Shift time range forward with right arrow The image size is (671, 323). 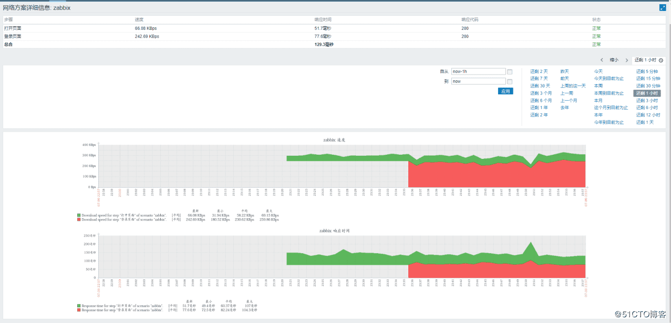pyautogui.click(x=626, y=60)
